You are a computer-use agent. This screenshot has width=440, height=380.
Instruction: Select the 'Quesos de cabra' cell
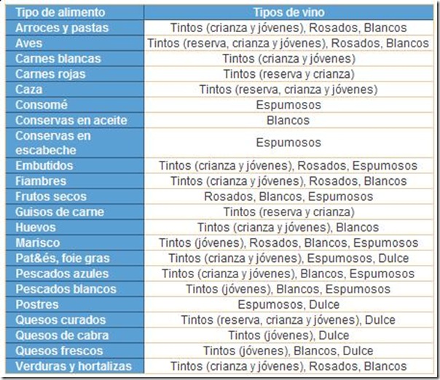(x=62, y=335)
